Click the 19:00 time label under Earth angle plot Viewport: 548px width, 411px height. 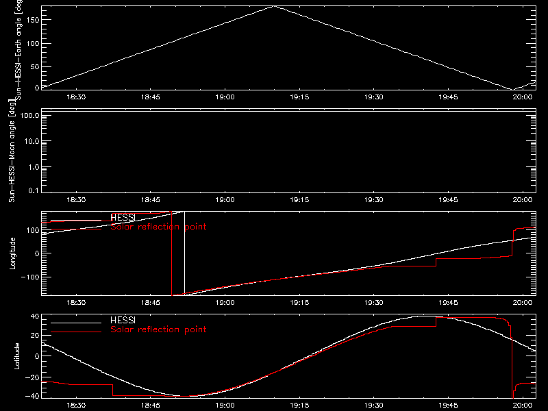click(x=225, y=97)
